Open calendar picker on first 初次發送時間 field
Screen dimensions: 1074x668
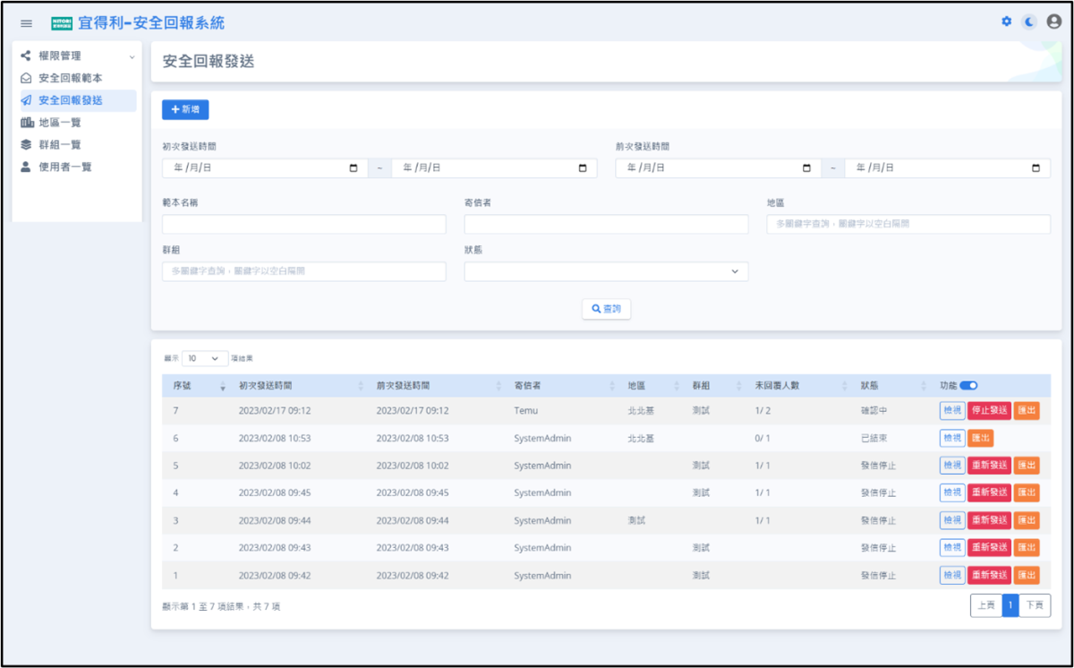click(x=354, y=168)
